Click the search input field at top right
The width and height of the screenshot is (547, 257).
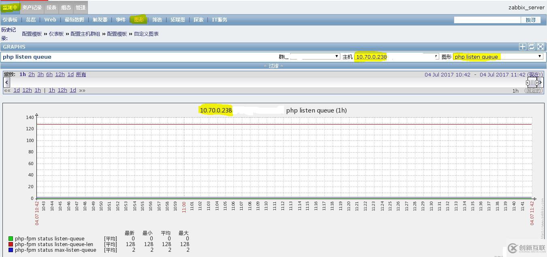coord(487,20)
